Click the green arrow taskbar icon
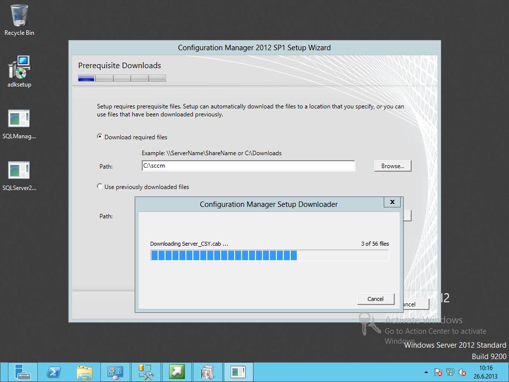The width and height of the screenshot is (509, 382). pos(176,372)
